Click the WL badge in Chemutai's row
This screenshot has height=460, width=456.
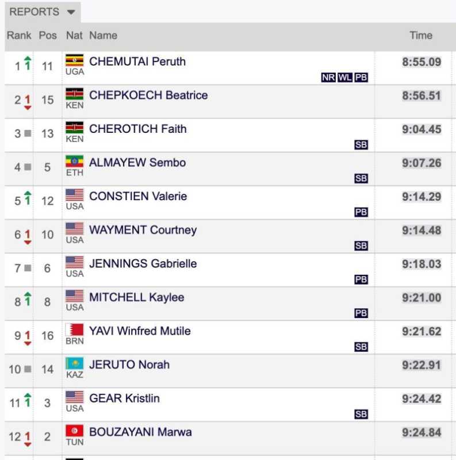coord(345,78)
